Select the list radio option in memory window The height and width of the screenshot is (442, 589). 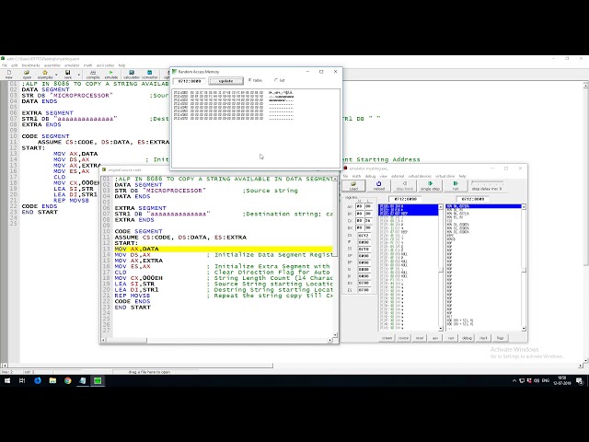click(280, 80)
